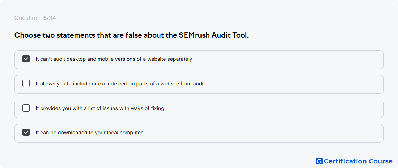The width and height of the screenshot is (398, 168).
Task: Check the list of issues checkbox
Action: click(x=26, y=108)
